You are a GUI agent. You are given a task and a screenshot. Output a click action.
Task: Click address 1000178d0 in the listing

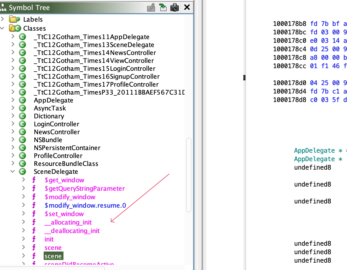tap(290, 83)
